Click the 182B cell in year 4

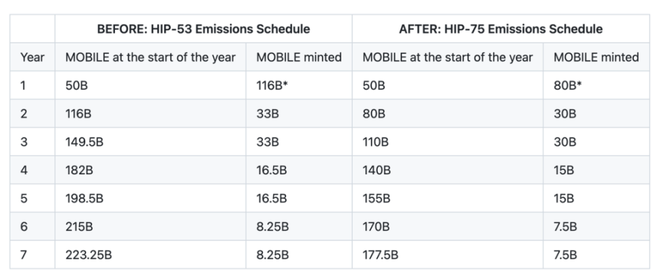[x=151, y=170]
